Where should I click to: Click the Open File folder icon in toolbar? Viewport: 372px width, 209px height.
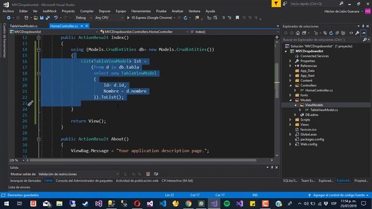[35, 18]
